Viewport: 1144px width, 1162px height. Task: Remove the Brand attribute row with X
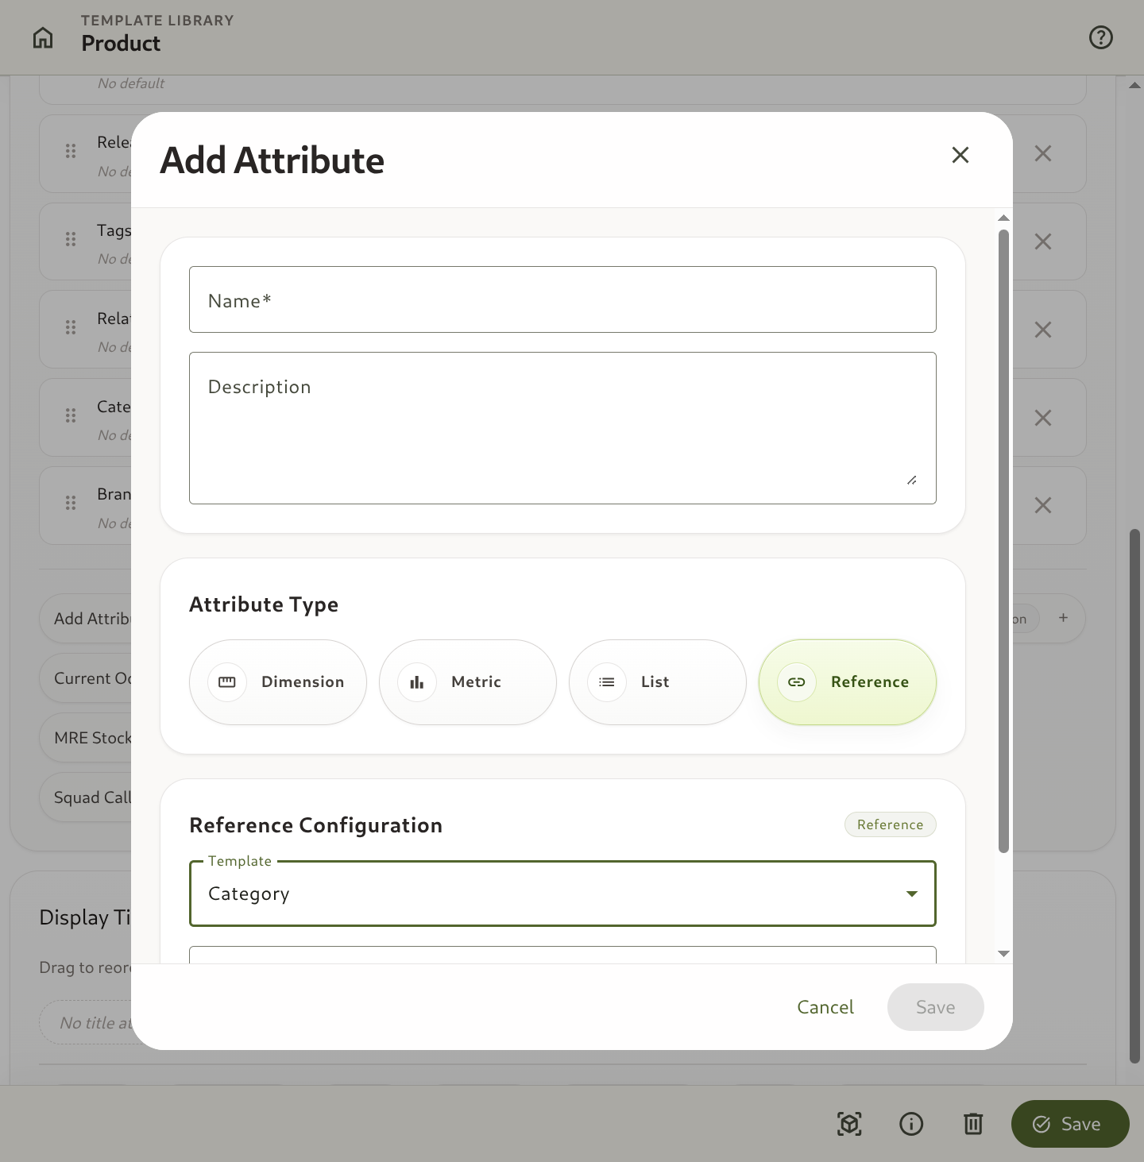pos(1043,505)
